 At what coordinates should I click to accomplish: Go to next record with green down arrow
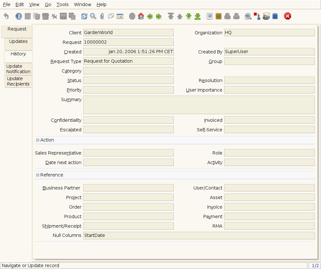coord(189,16)
